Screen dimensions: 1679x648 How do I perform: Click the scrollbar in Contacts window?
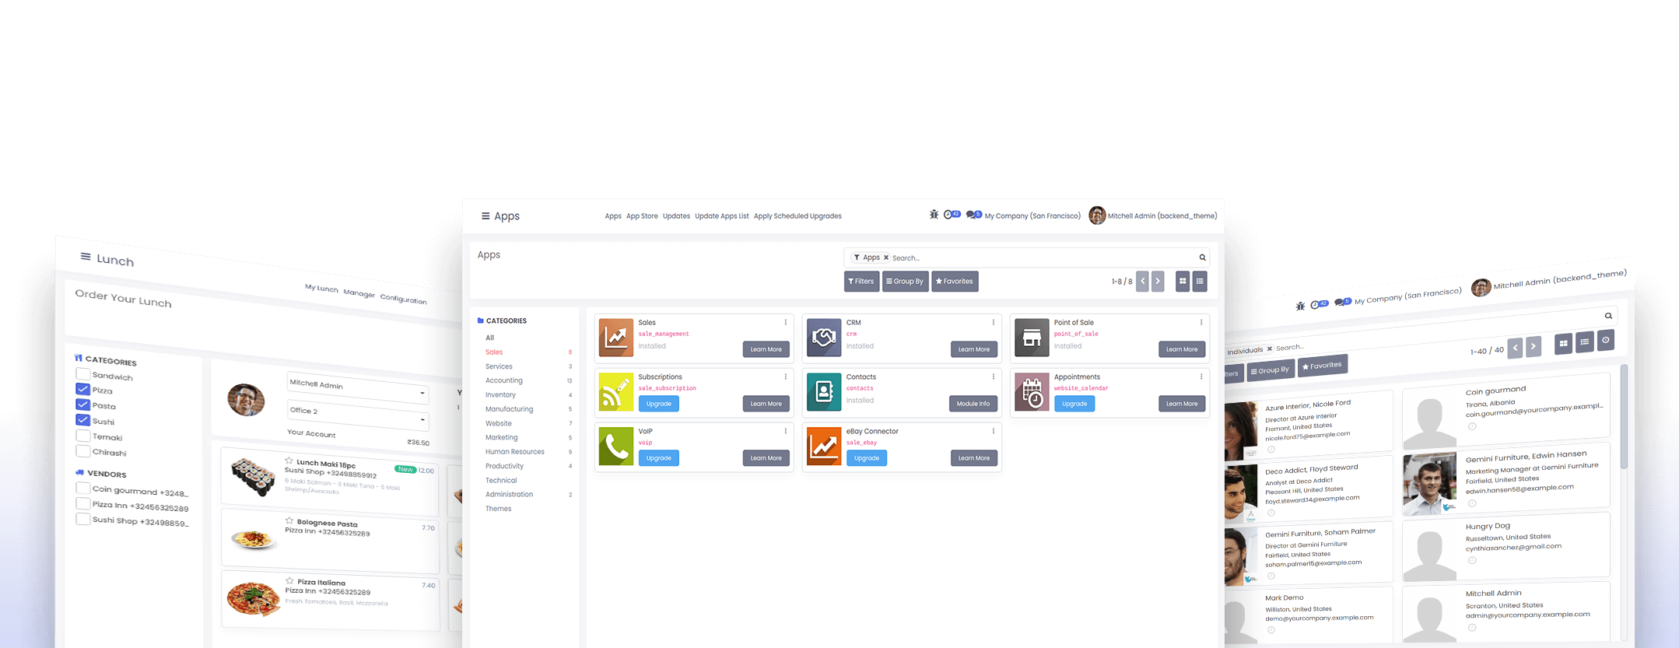(1624, 417)
